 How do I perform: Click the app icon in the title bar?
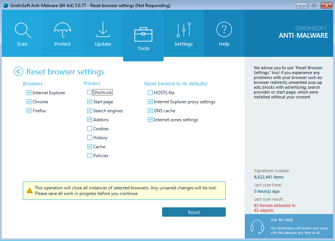tap(5, 6)
